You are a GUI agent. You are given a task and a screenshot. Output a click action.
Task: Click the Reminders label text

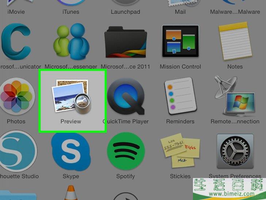point(180,122)
